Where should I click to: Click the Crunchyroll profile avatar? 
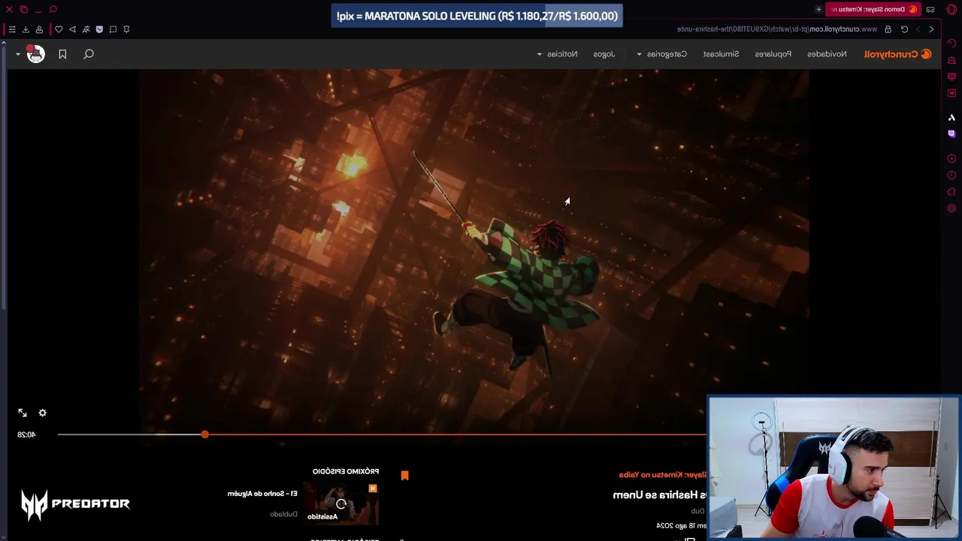coord(35,53)
